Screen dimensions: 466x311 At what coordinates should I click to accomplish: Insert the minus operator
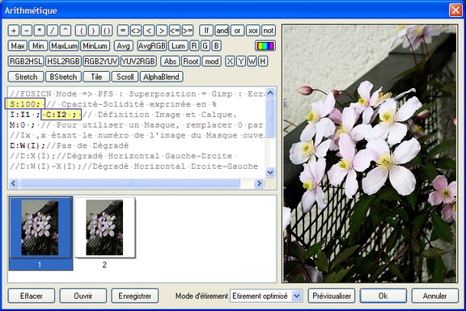tap(27, 31)
